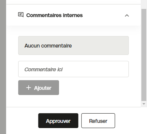Focus the Commentaire ici input field
The height and width of the screenshot is (134, 147).
(73, 69)
